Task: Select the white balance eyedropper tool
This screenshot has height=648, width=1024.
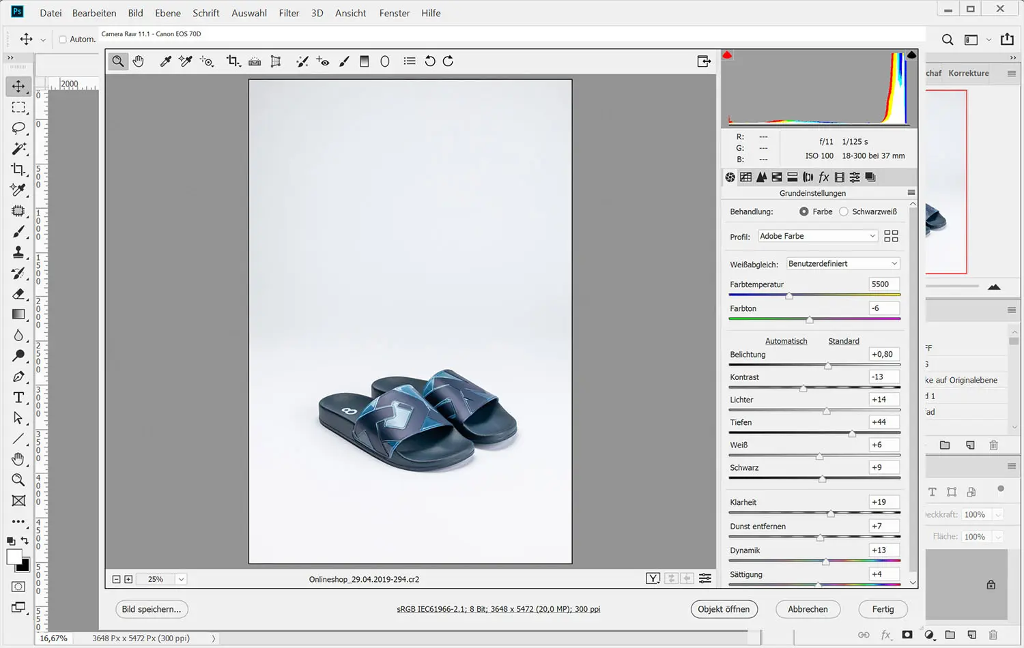Action: coord(165,61)
